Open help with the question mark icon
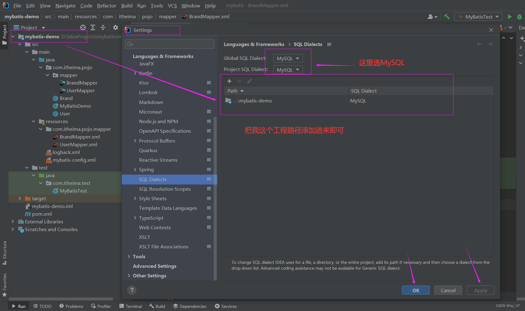 132,290
